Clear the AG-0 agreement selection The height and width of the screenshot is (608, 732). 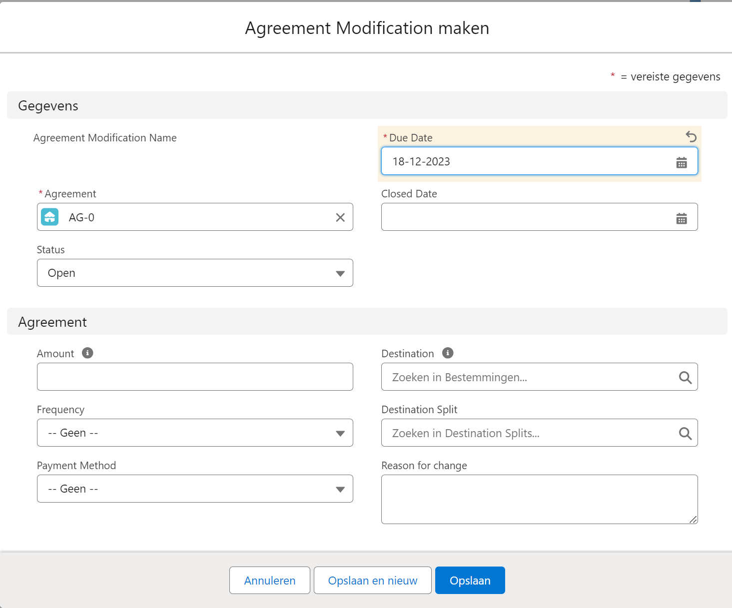(340, 217)
